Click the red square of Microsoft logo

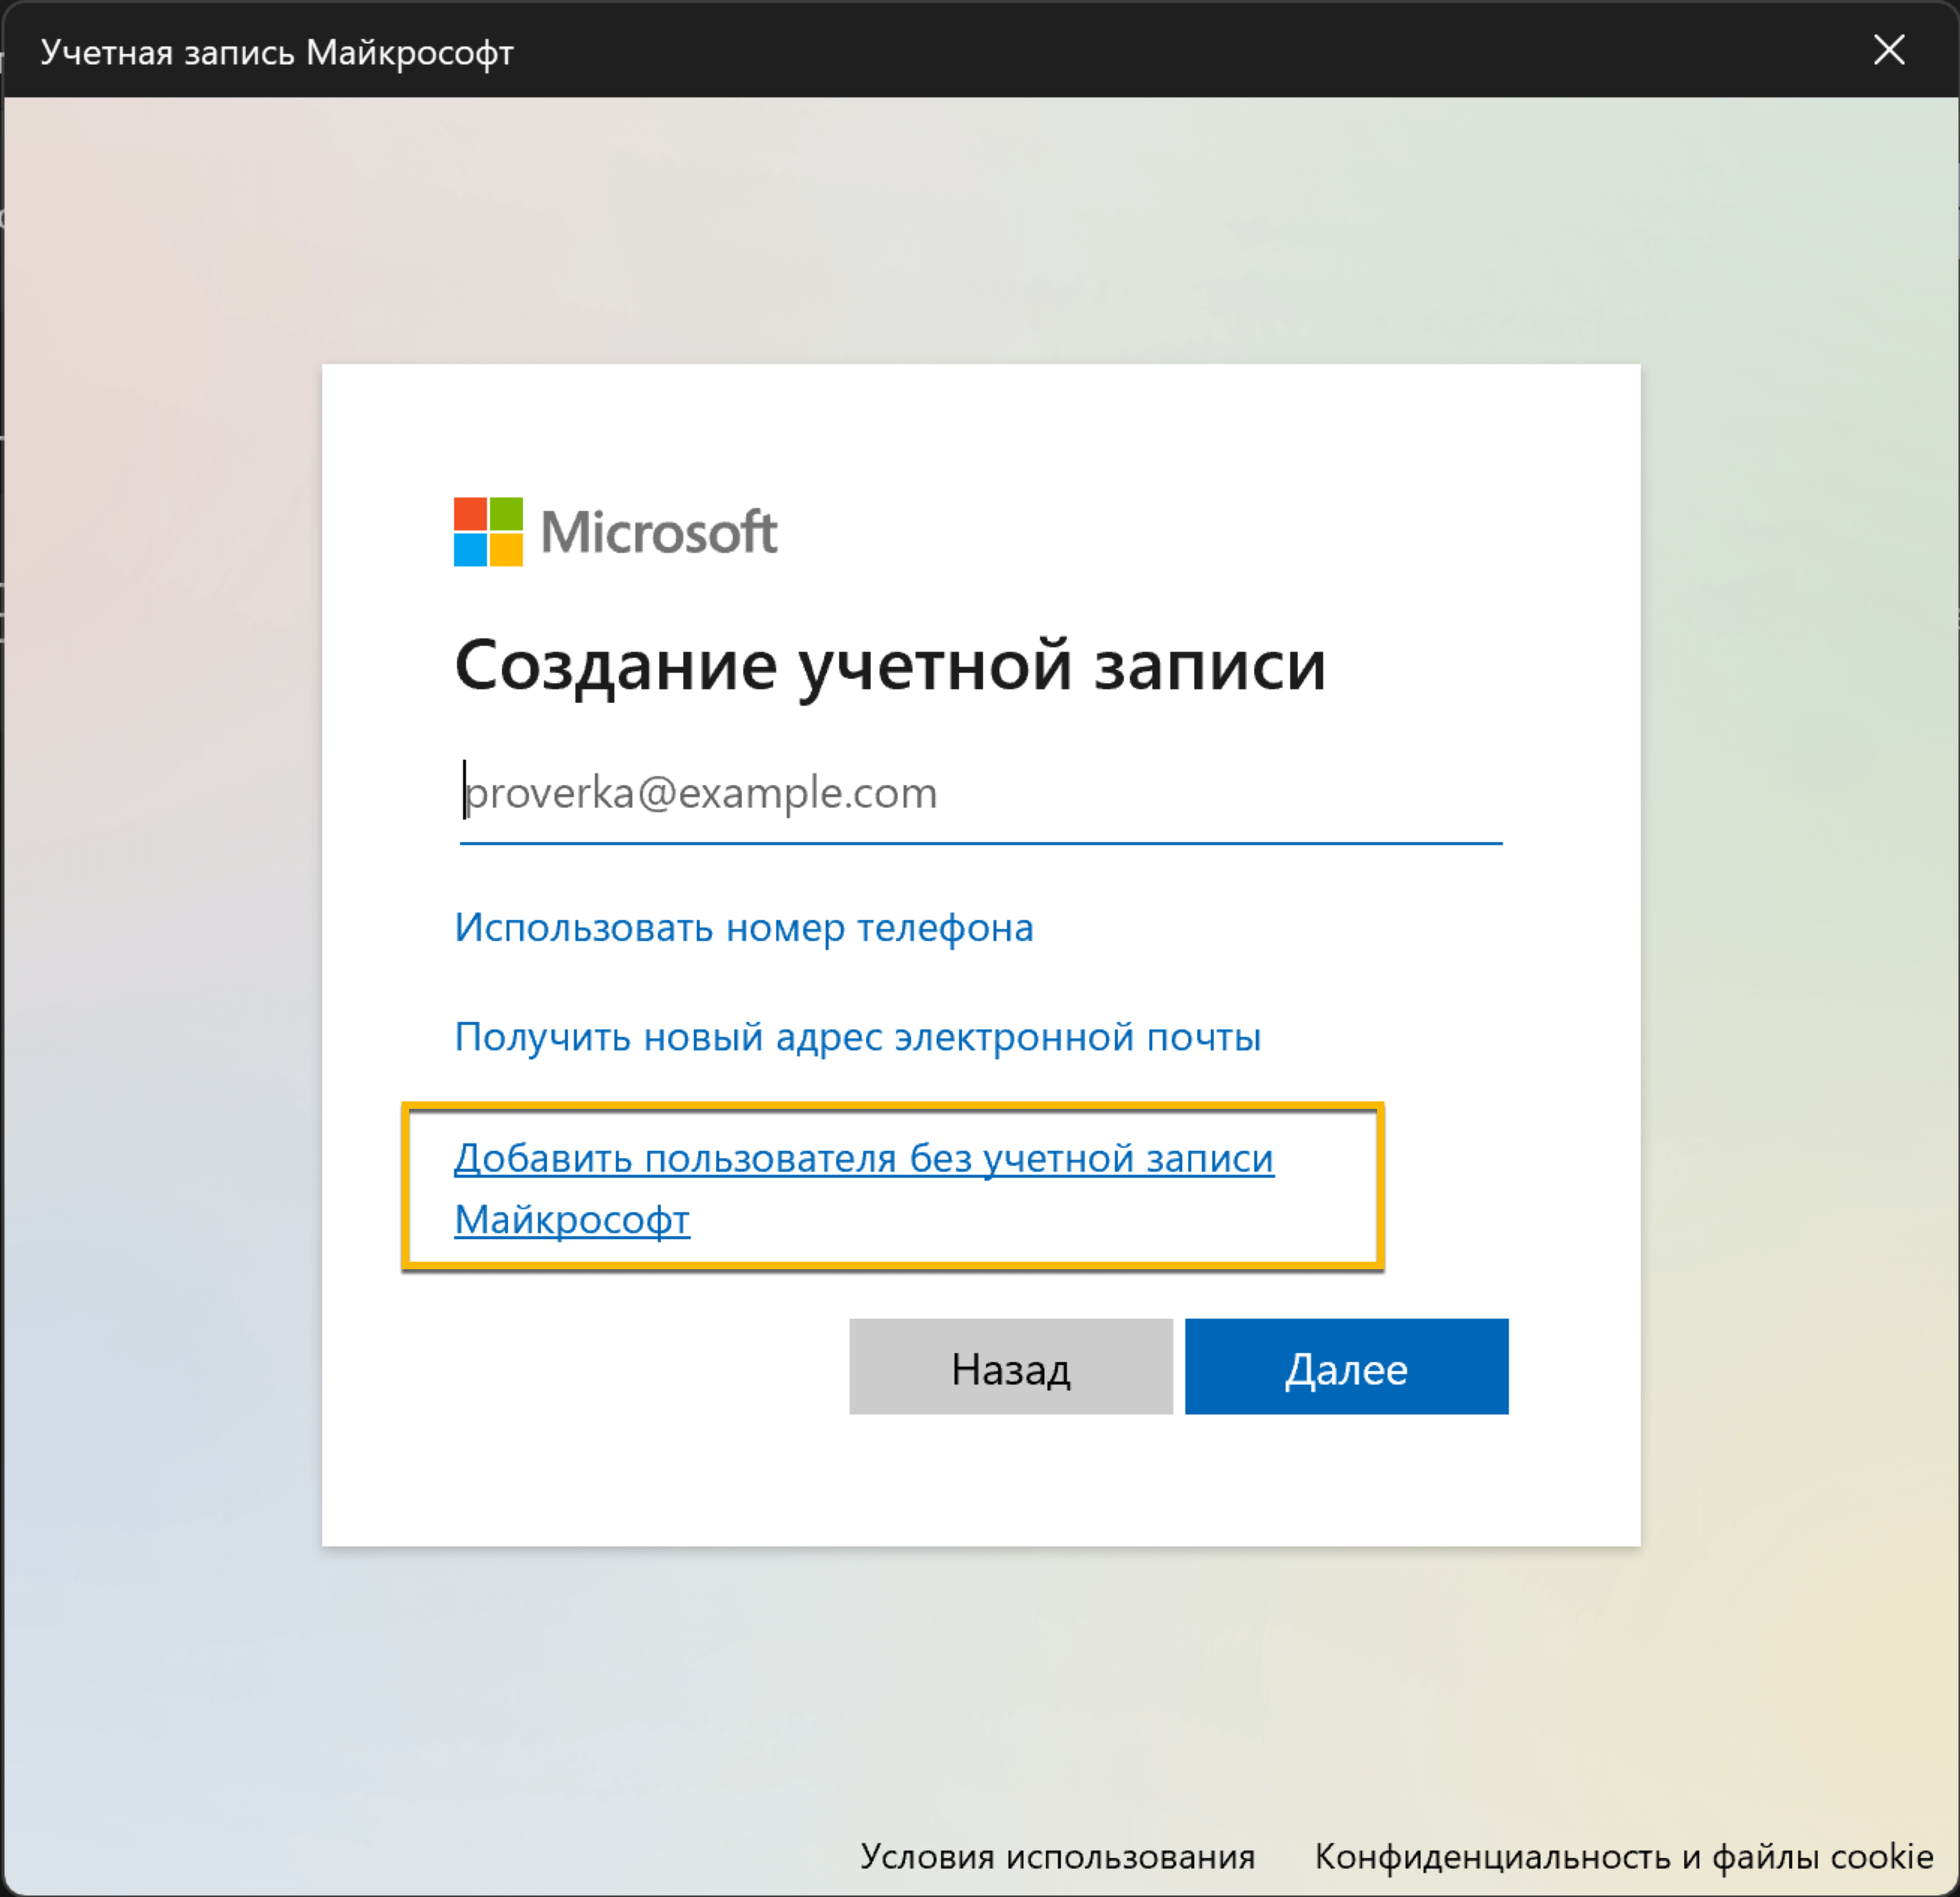tap(470, 514)
